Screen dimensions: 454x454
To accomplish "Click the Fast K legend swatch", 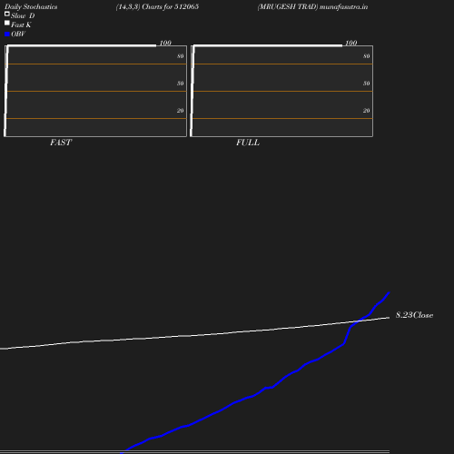I will click(7, 23).
